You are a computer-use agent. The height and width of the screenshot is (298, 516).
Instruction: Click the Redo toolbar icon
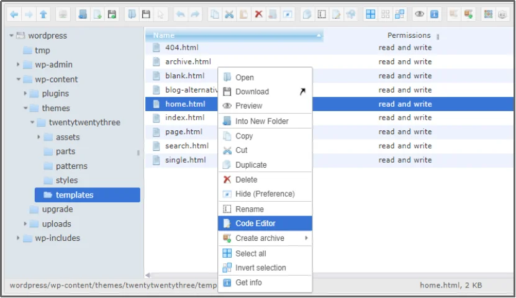coord(195,14)
